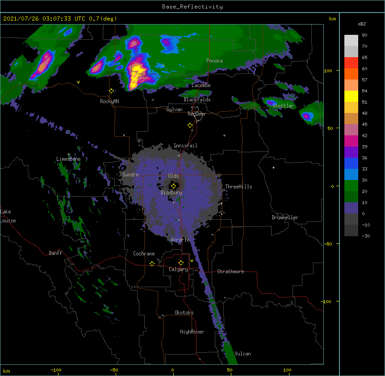Click the 100 km tick on vertical axis
This screenshot has width=385, height=376.
(x=328, y=71)
